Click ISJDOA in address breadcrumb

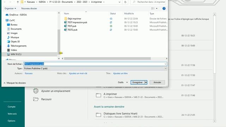point(42,2)
